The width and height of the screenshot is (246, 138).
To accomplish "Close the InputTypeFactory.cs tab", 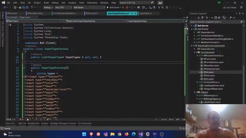I will click(136, 13).
